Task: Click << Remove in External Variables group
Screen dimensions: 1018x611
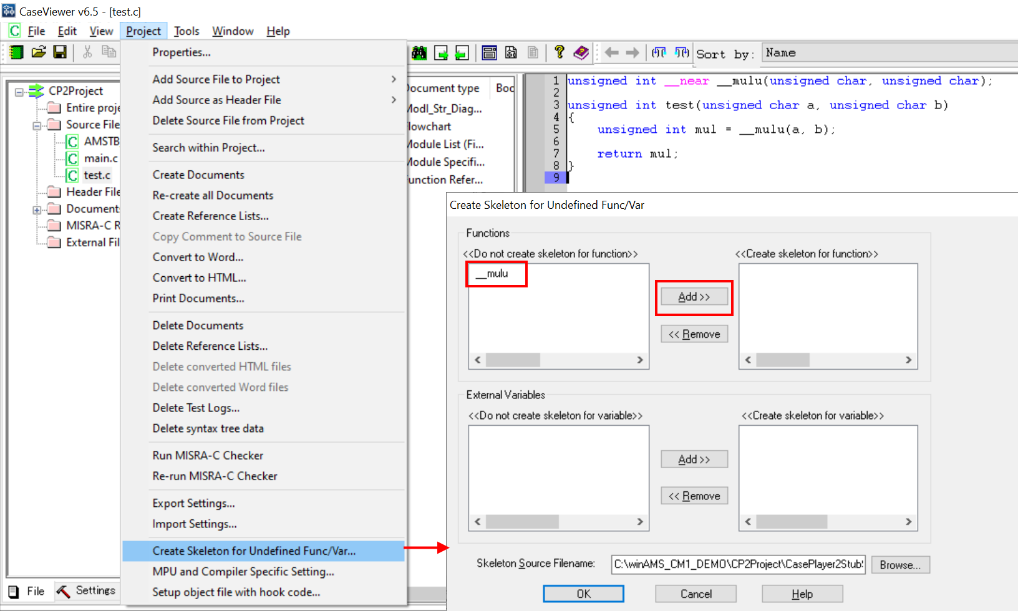Action: tap(694, 496)
